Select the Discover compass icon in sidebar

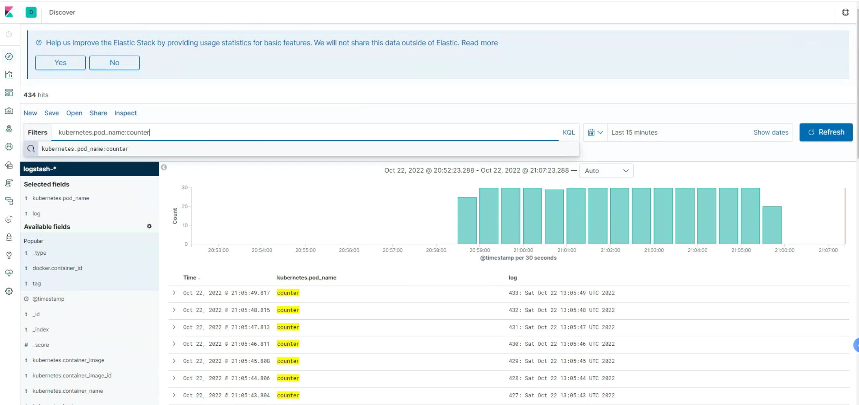[x=9, y=56]
